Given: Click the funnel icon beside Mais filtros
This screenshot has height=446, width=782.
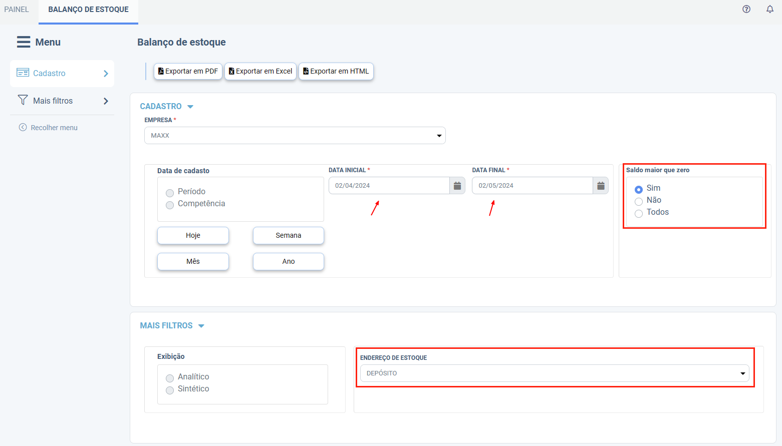Looking at the screenshot, I should tap(23, 100).
